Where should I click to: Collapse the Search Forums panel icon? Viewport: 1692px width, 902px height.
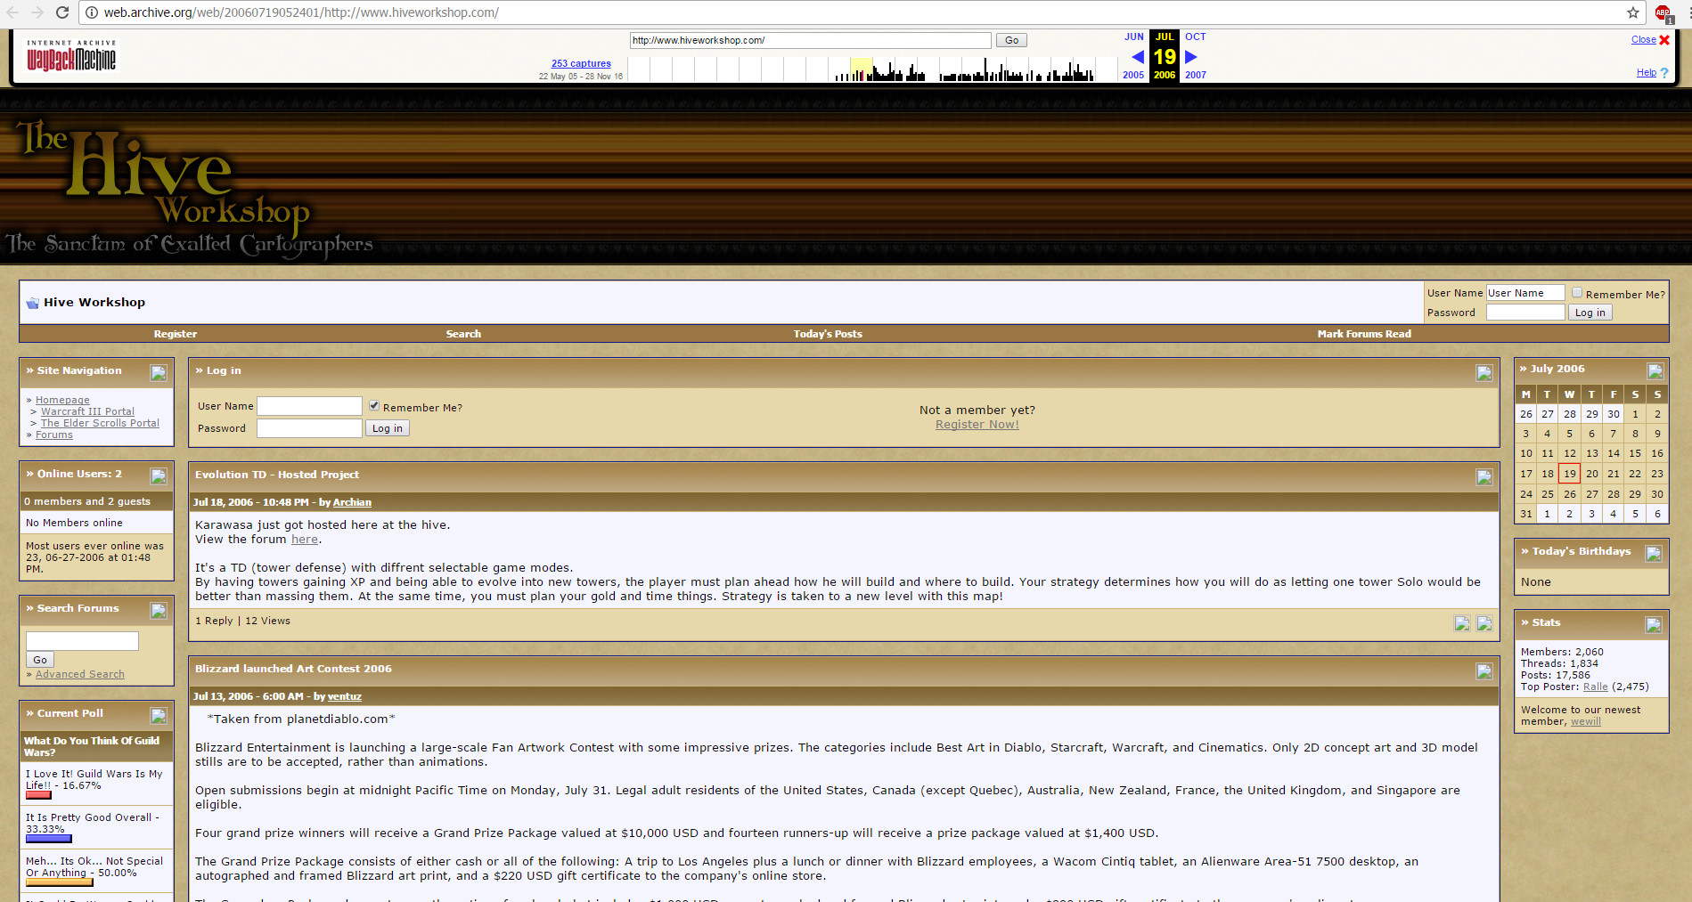tap(159, 611)
